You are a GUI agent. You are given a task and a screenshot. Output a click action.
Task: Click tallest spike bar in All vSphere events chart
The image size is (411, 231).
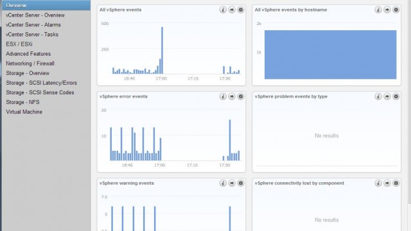tap(162, 50)
